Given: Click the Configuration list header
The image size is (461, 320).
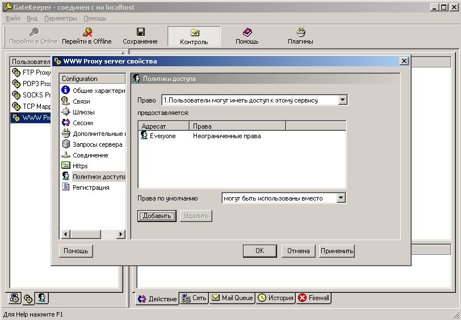Looking at the screenshot, I should click(93, 79).
